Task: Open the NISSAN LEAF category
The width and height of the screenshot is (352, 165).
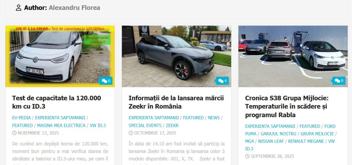Action: pos(271,141)
